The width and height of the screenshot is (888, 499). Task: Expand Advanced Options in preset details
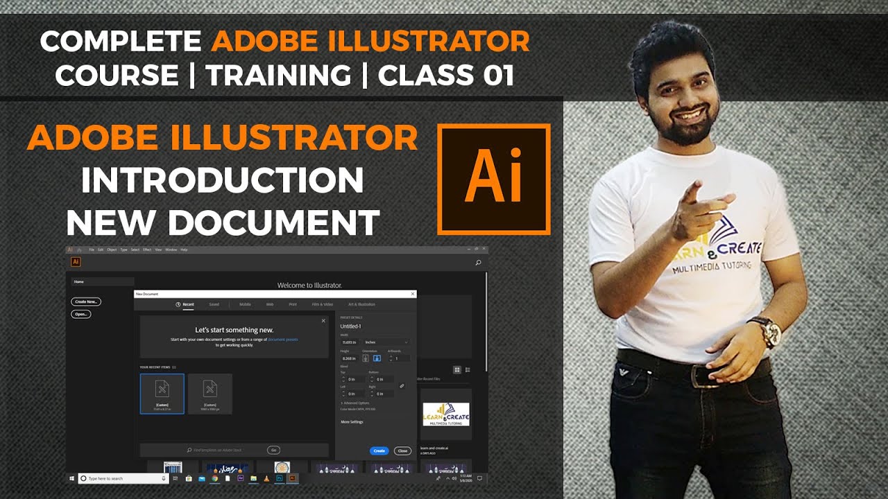click(x=355, y=403)
